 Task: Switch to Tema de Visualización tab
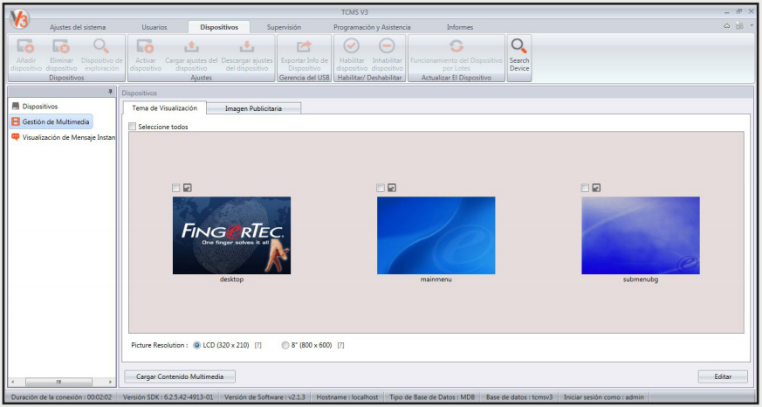165,108
